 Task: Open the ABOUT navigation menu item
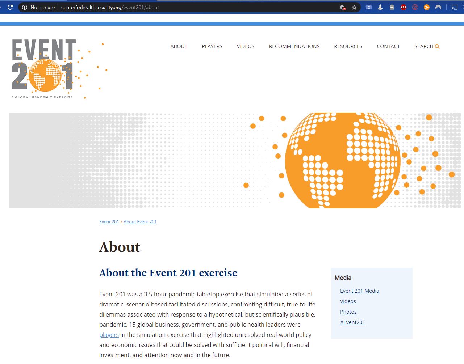point(179,46)
